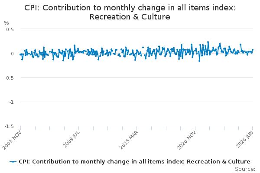Click the 2015 MAR axis label
Screen dimensions: 260x173
pyautogui.click(x=129, y=140)
